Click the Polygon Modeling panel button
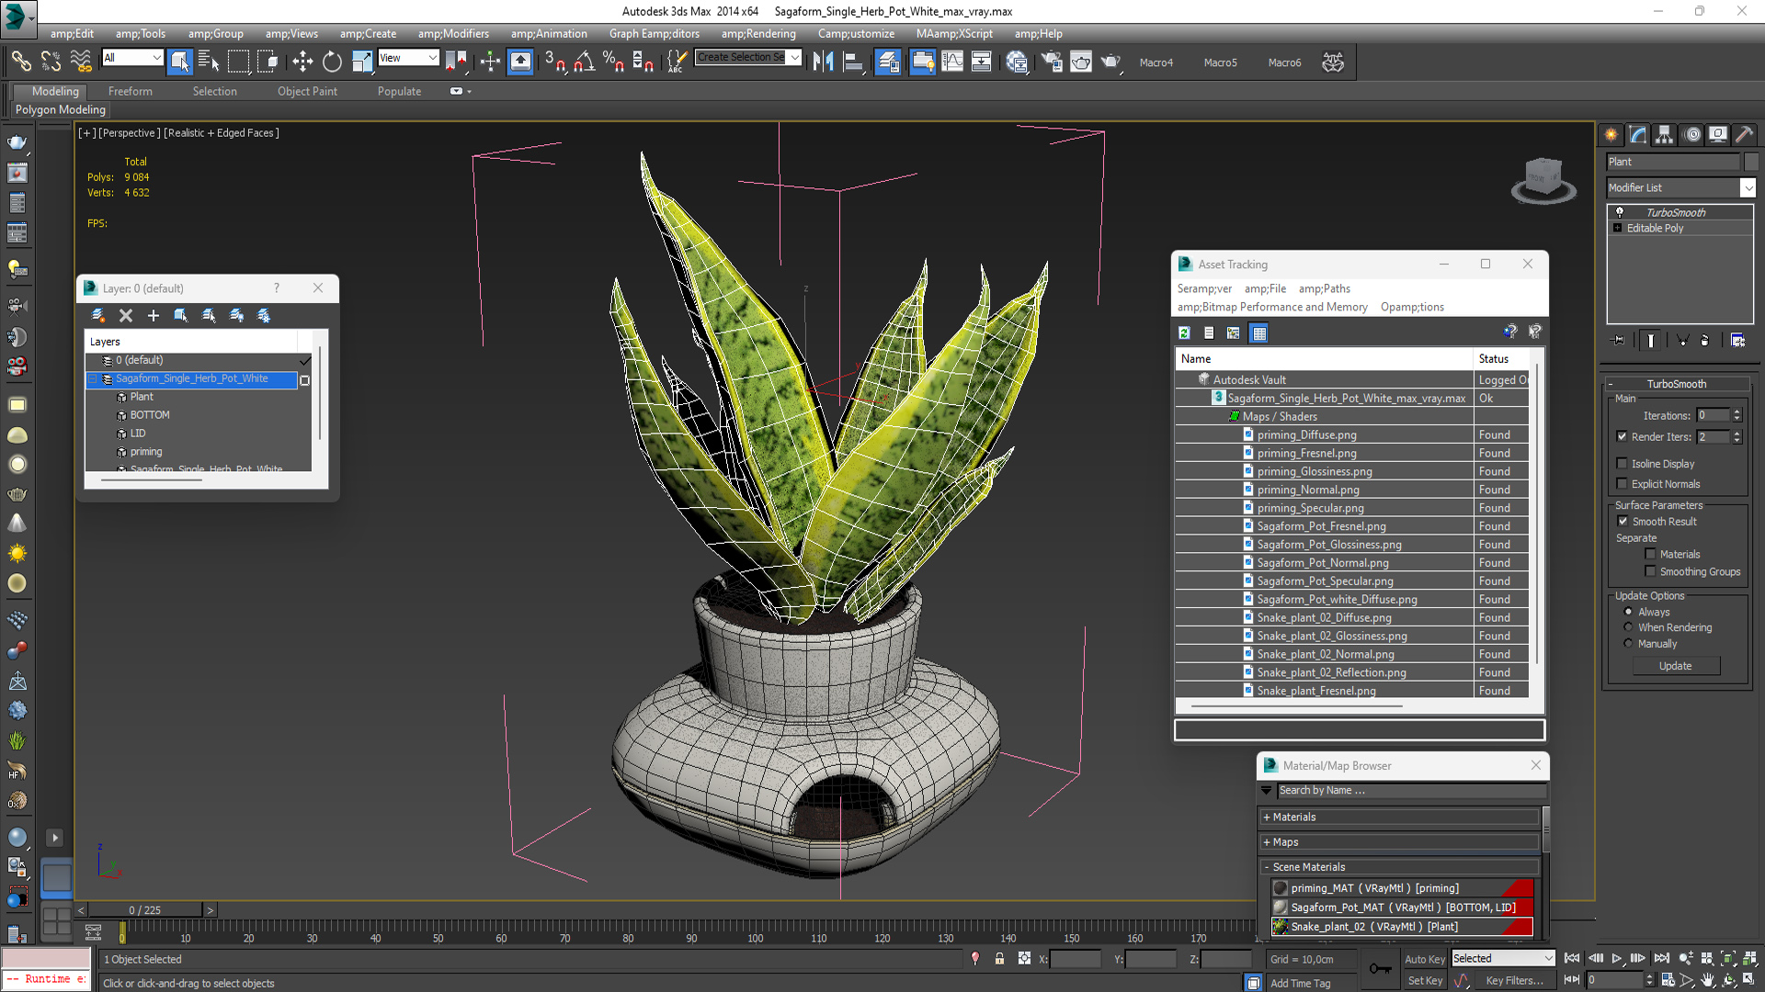The image size is (1765, 992). (x=61, y=109)
